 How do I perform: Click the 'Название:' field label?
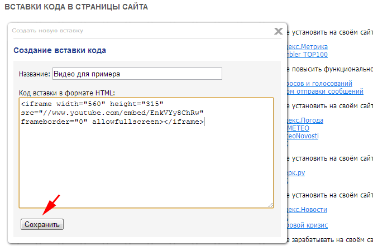34,74
